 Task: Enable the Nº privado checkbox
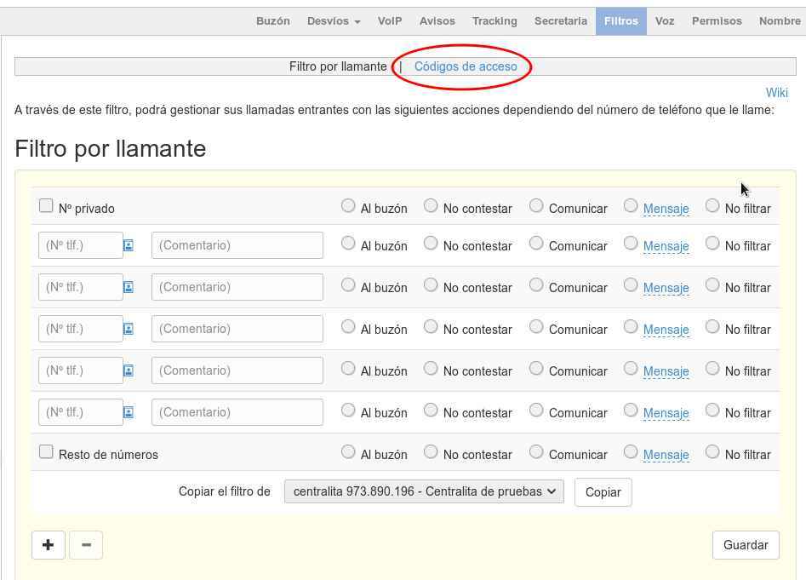click(x=46, y=204)
